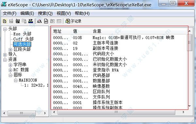Click the grayed copy resource icon
The height and width of the screenshot is (124, 196).
[x=24, y=21]
